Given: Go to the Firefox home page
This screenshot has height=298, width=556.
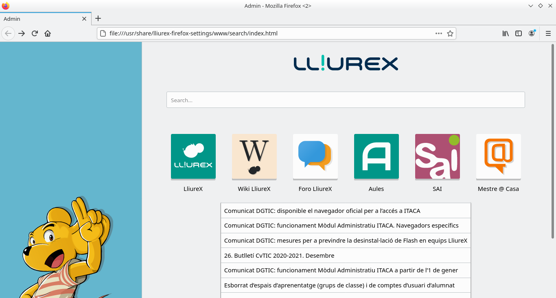Looking at the screenshot, I should coord(48,33).
